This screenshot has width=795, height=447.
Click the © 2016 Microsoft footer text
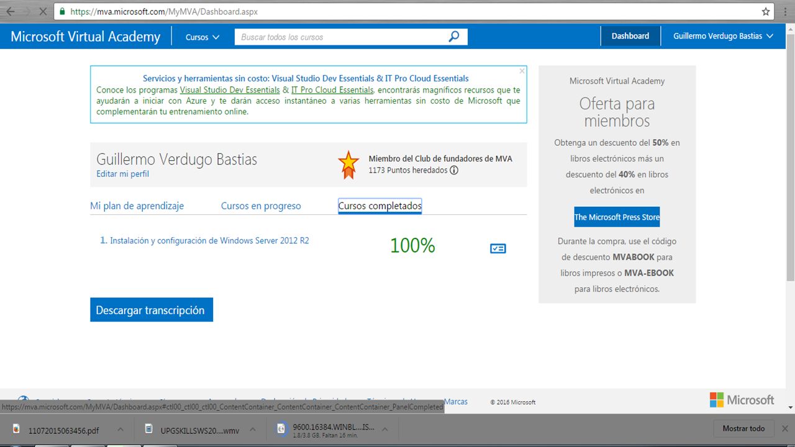point(513,402)
